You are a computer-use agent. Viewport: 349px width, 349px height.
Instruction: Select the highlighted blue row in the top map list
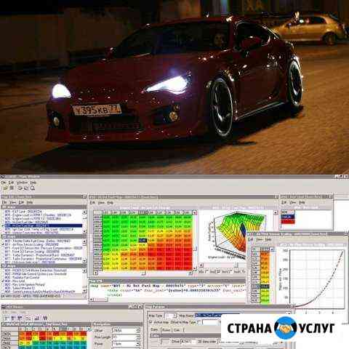click(44, 225)
